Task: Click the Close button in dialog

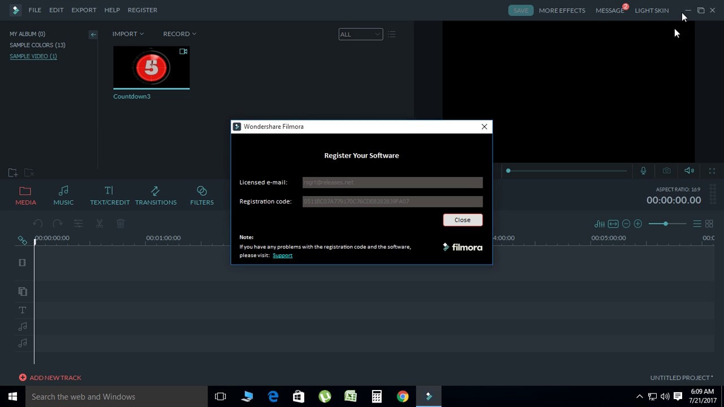Action: (463, 220)
